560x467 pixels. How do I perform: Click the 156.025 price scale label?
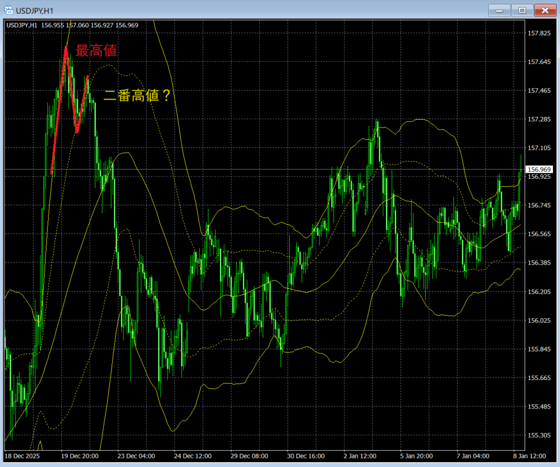[x=539, y=320]
